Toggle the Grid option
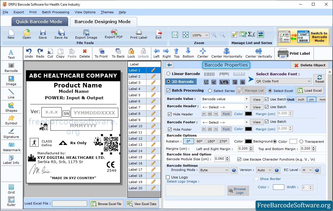 tap(11, 189)
